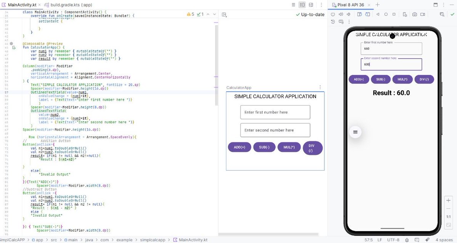Set emulator zoom to 1:1

point(448,217)
